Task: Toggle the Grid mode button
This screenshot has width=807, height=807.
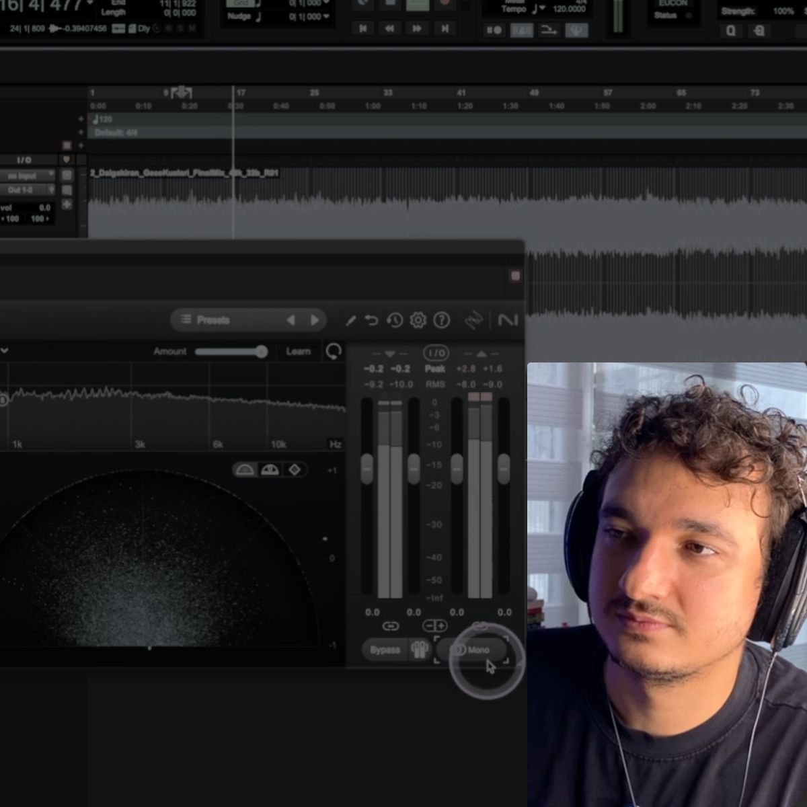Action: click(x=241, y=3)
